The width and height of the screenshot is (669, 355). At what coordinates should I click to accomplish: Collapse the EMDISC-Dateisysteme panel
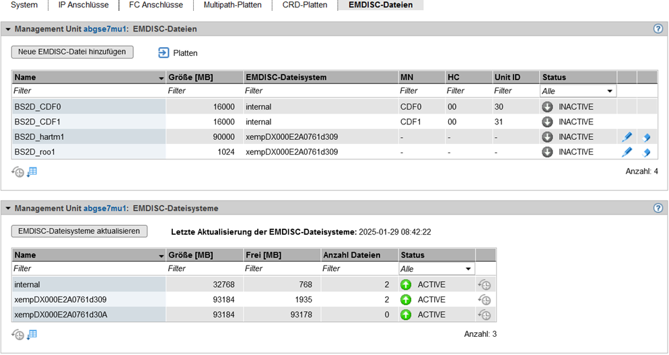tap(8, 208)
